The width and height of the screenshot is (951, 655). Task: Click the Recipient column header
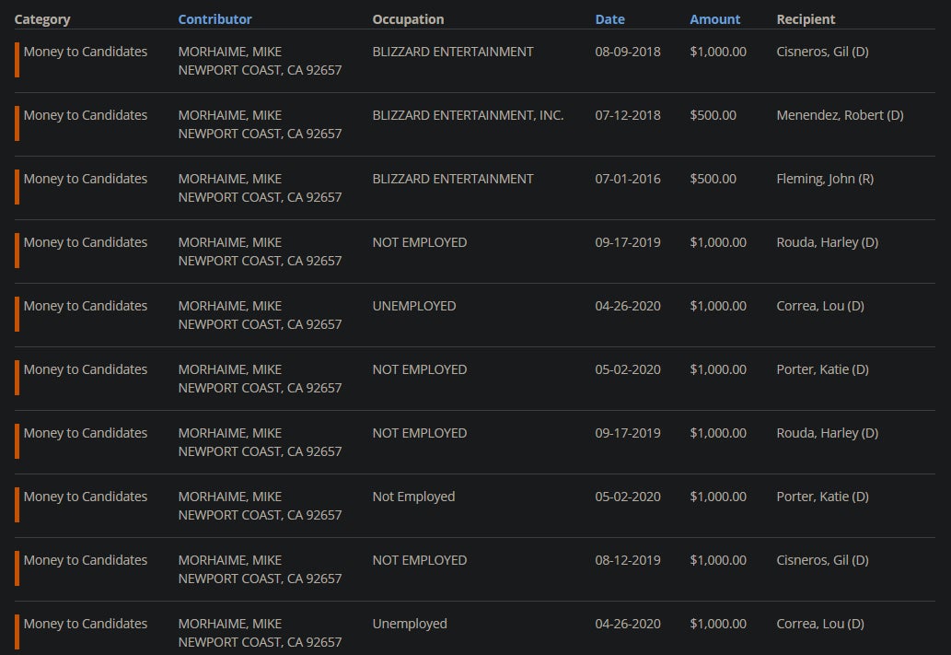coord(806,19)
